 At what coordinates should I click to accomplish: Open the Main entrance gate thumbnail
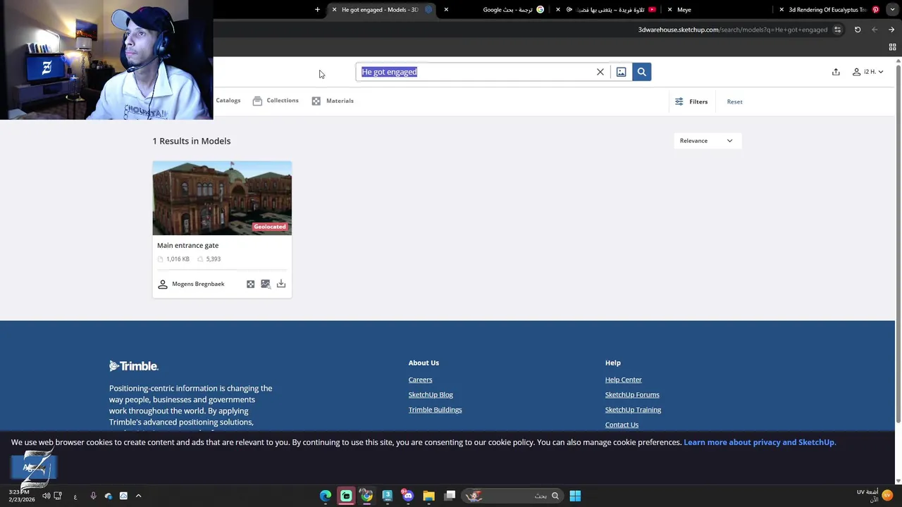point(222,198)
